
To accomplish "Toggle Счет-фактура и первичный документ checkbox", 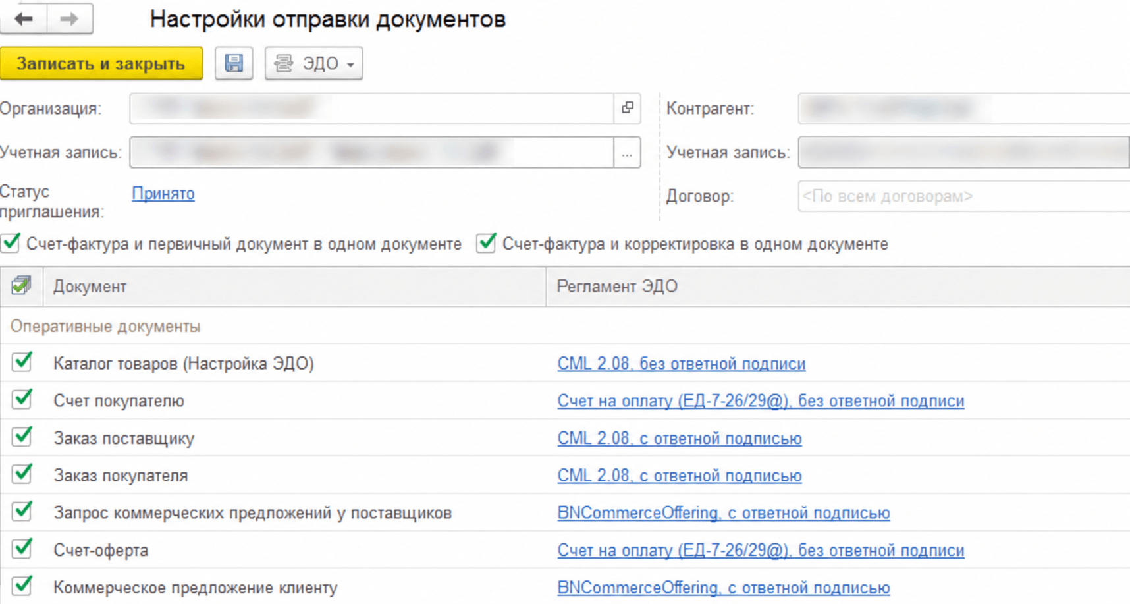I will pos(11,243).
